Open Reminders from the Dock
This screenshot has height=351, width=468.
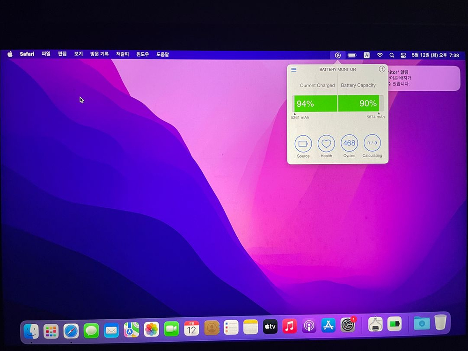[231, 328]
